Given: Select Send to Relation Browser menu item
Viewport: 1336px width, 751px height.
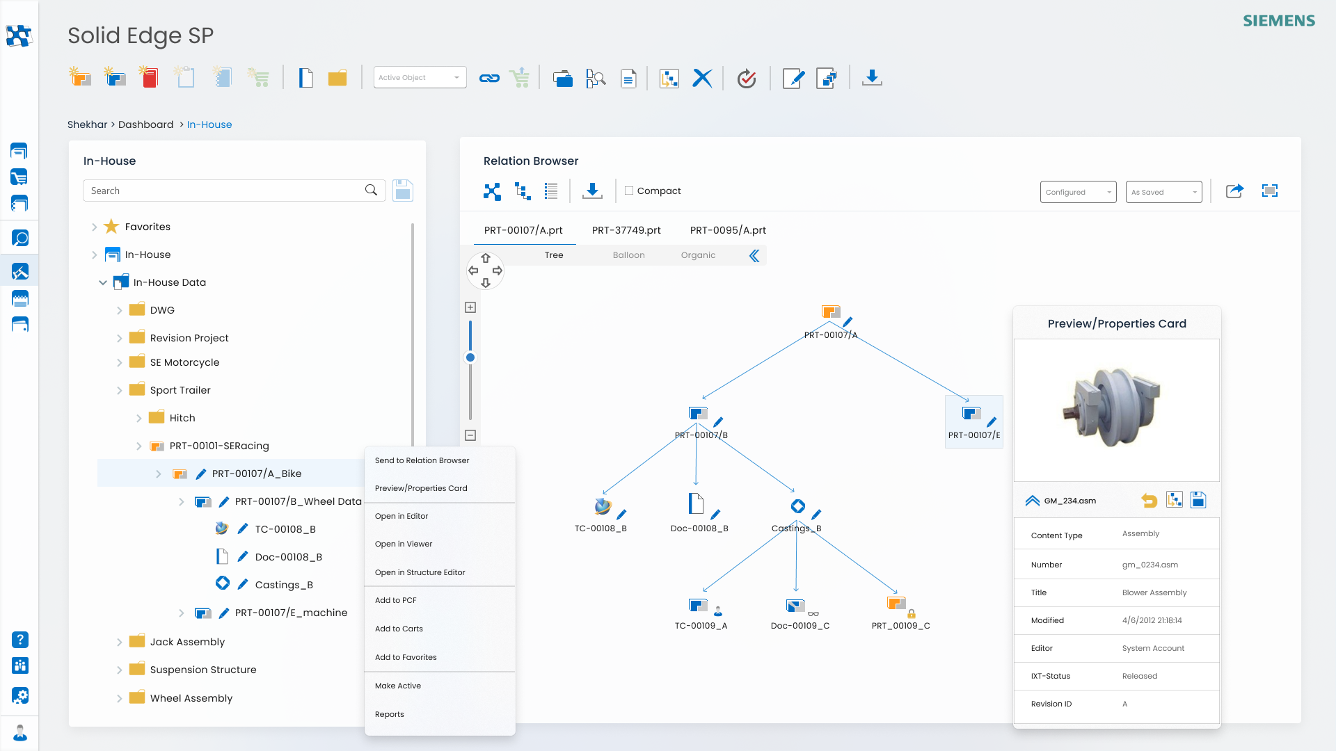Looking at the screenshot, I should pos(440,460).
